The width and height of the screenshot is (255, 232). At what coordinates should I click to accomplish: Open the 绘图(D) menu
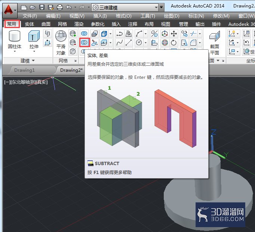(172, 16)
